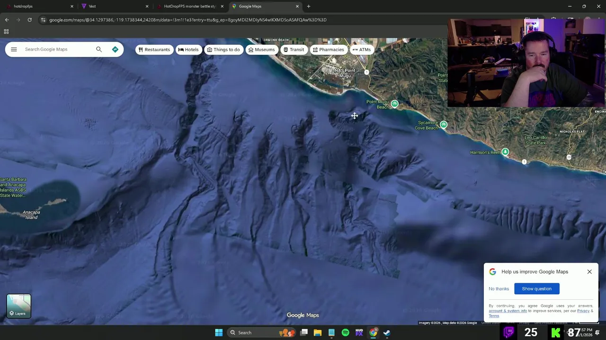Click the Nicholas Flat map label
606x340 pixels.
click(x=572, y=131)
